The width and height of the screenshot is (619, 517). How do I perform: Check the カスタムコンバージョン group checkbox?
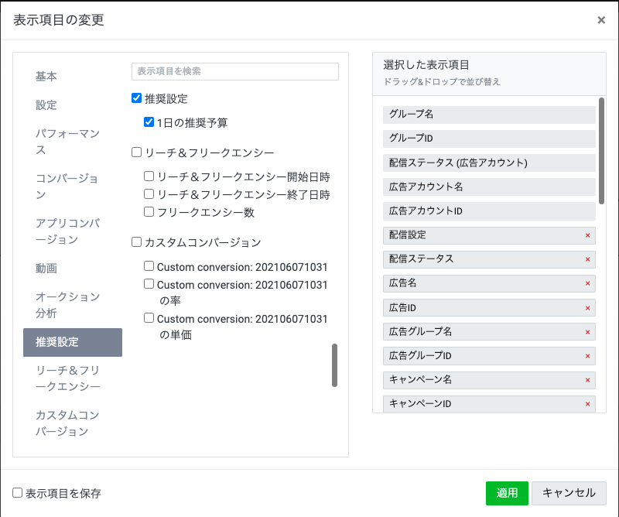(137, 242)
